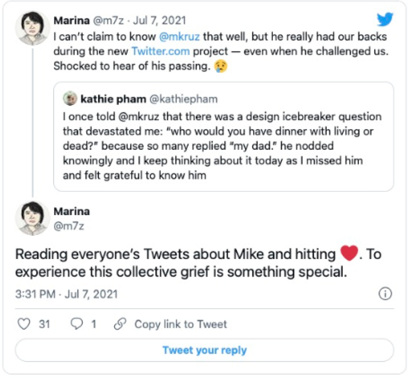The width and height of the screenshot is (408, 382).
Task: Open the tweet info circle icon
Action: 385,294
